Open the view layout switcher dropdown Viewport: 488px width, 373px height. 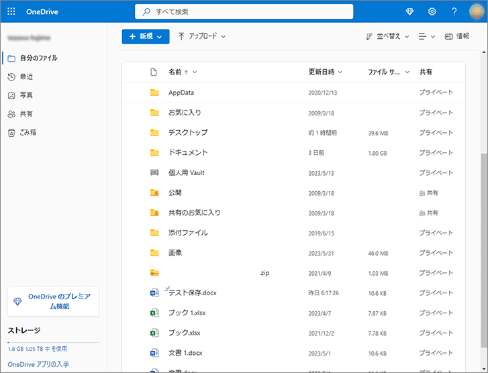click(426, 36)
